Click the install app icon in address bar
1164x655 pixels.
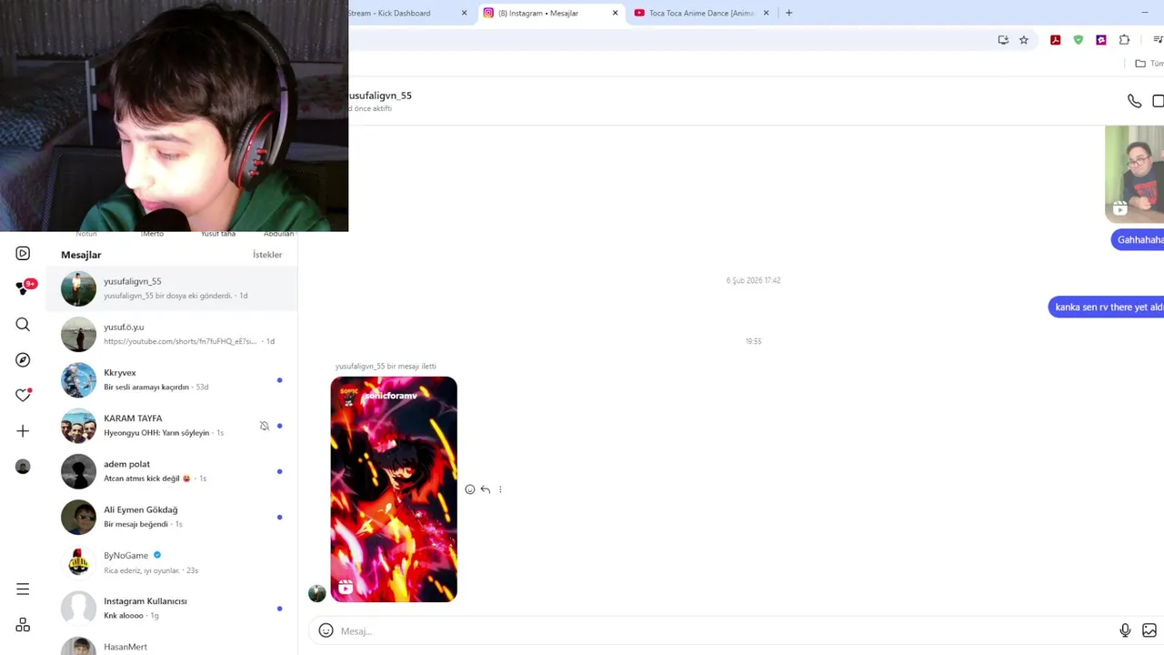[1003, 40]
